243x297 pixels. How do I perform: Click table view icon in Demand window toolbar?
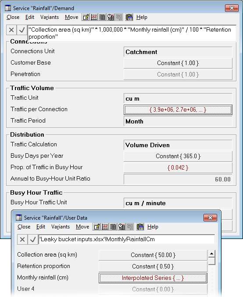[x=102, y=17]
